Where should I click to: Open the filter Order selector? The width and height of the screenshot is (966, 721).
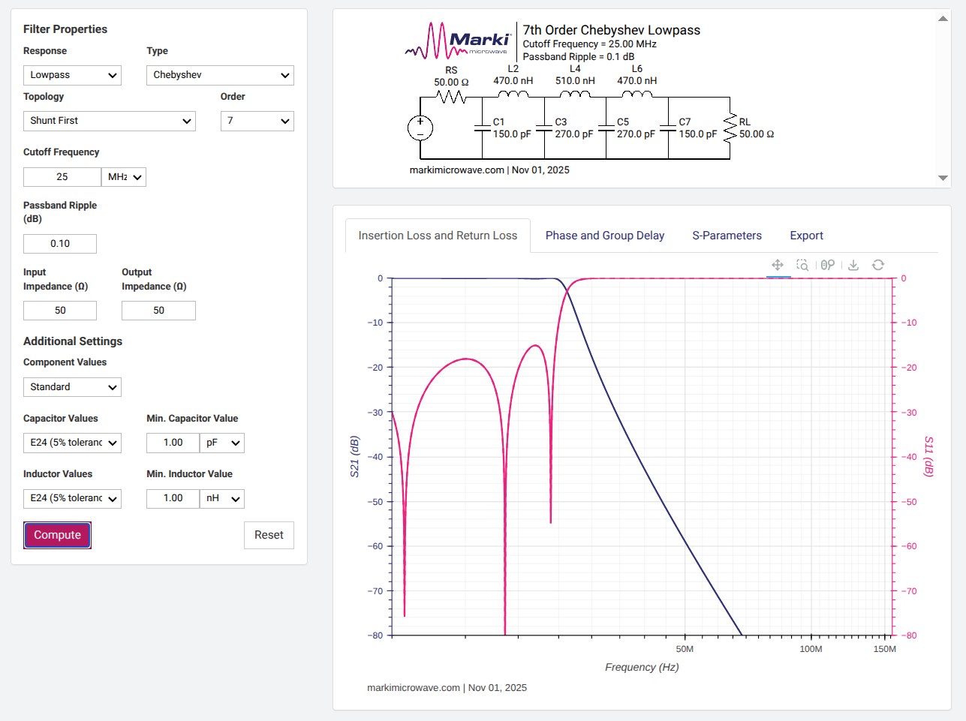257,121
